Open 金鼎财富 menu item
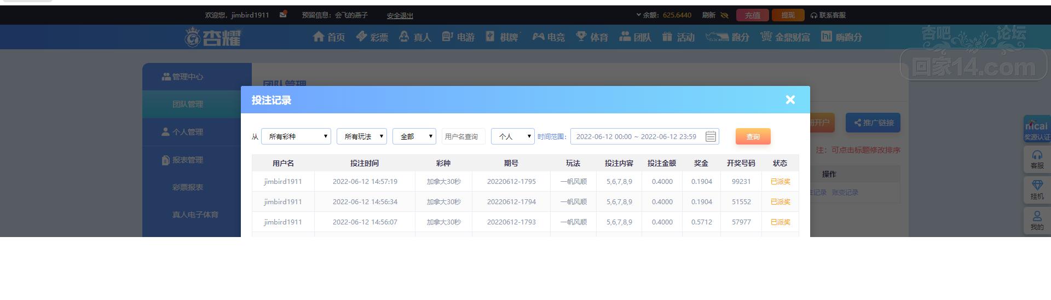This screenshot has width=1051, height=300. coord(785,37)
